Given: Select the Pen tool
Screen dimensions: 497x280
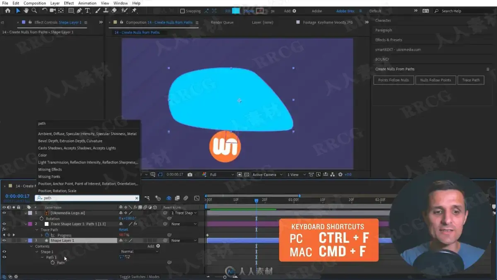Looking at the screenshot, I should [x=79, y=11].
